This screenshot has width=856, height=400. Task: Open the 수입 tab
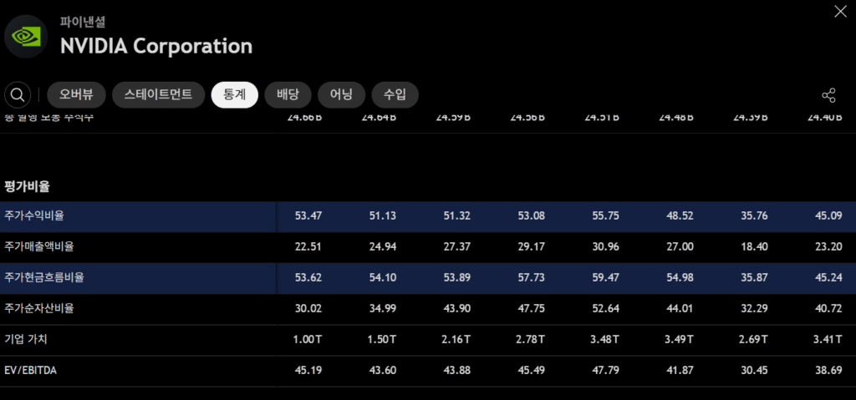tap(395, 95)
